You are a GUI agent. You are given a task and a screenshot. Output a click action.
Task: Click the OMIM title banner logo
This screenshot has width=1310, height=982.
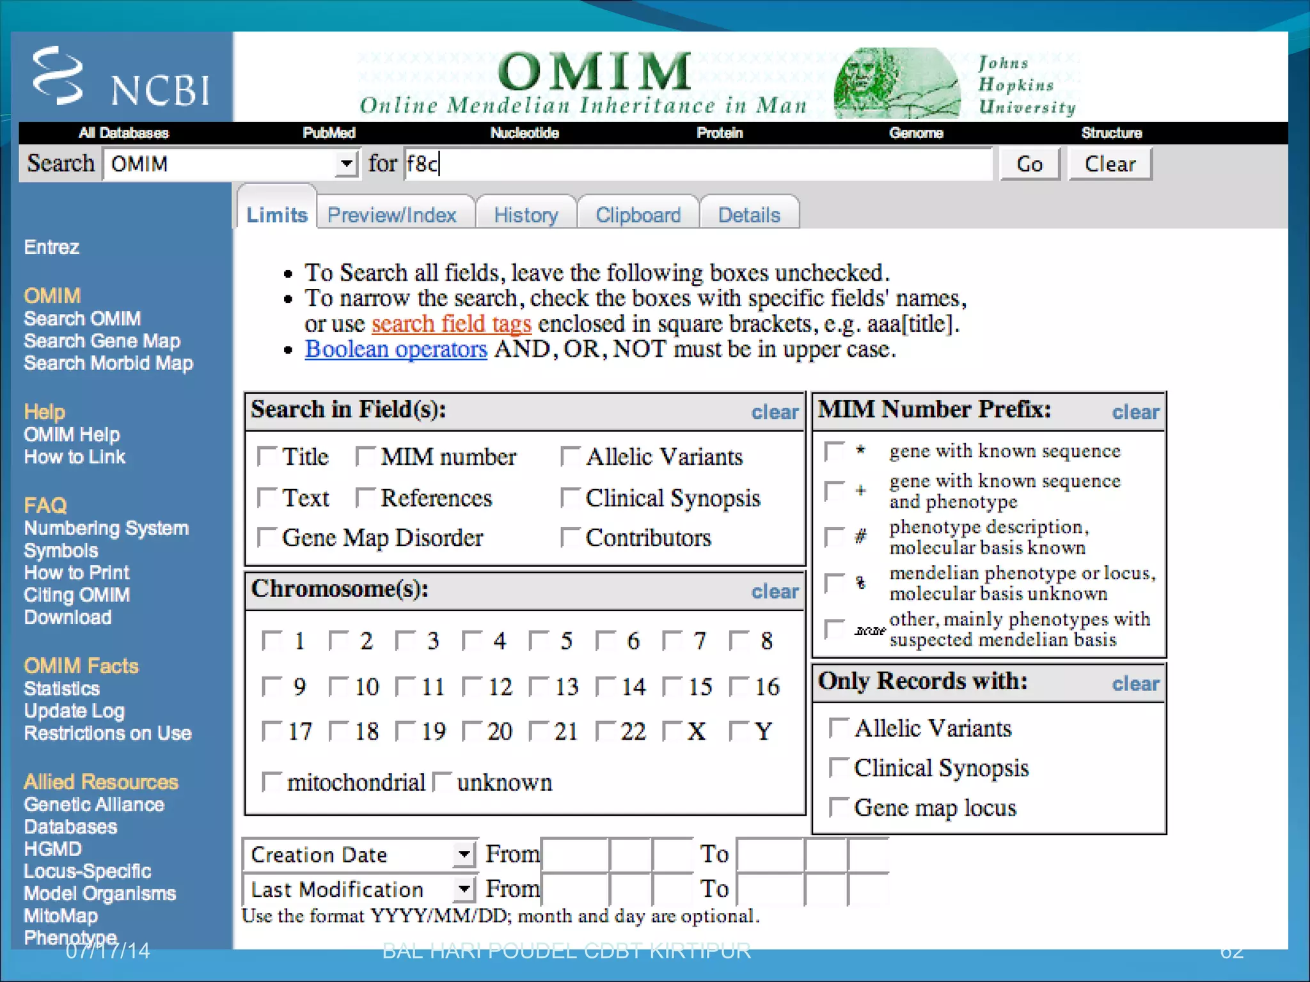click(x=594, y=72)
